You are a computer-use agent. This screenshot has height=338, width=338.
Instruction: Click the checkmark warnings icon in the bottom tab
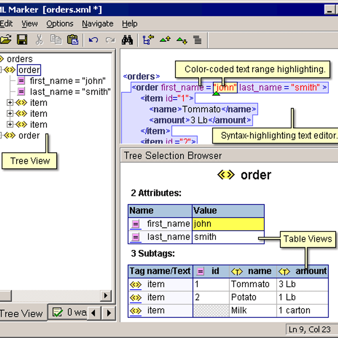[58, 312]
